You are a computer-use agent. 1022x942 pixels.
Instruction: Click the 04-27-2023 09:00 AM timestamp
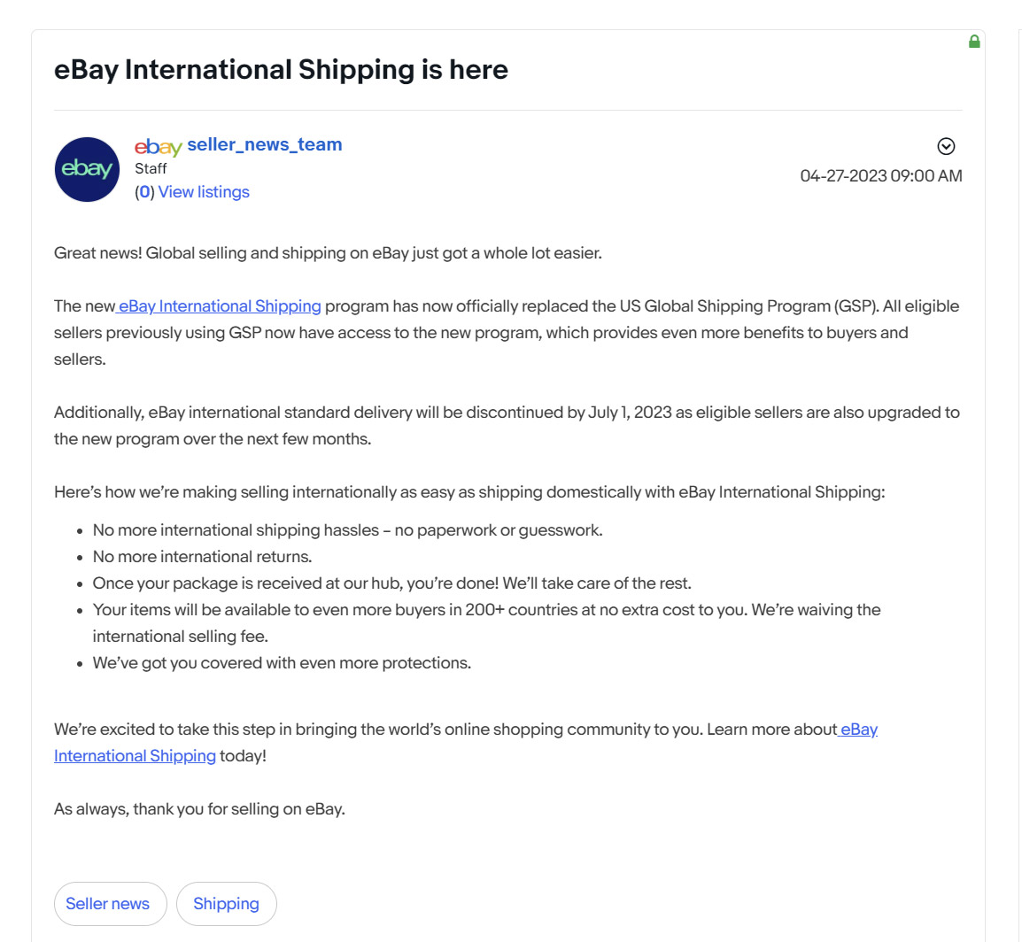tap(881, 175)
